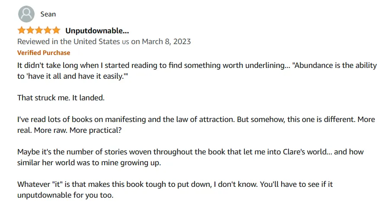This screenshot has height=202, width=384.
Task: Click the quoted sentence starting with Abundance
Action: 197,71
